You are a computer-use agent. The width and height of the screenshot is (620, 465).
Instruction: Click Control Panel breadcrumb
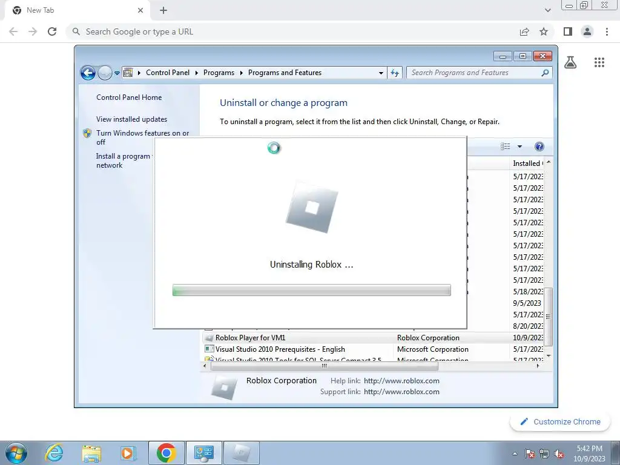[168, 73]
